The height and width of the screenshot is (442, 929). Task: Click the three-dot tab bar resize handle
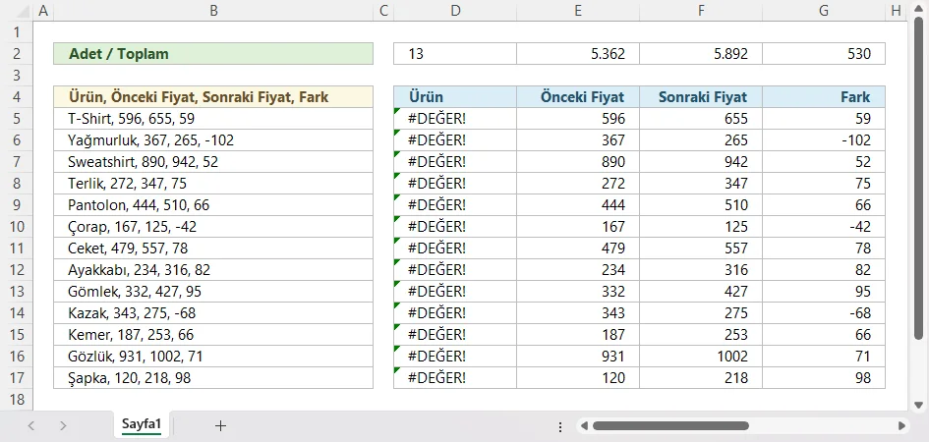[559, 426]
